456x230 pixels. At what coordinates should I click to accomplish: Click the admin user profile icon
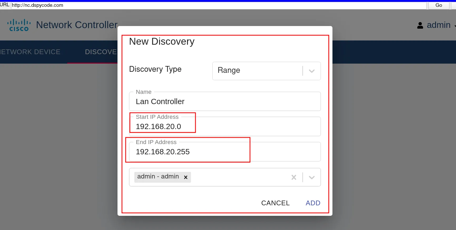[420, 25]
